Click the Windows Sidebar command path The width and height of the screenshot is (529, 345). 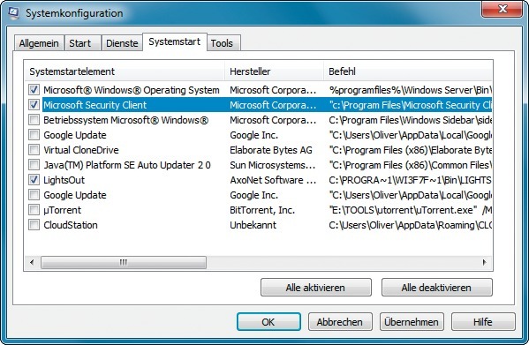click(x=411, y=120)
